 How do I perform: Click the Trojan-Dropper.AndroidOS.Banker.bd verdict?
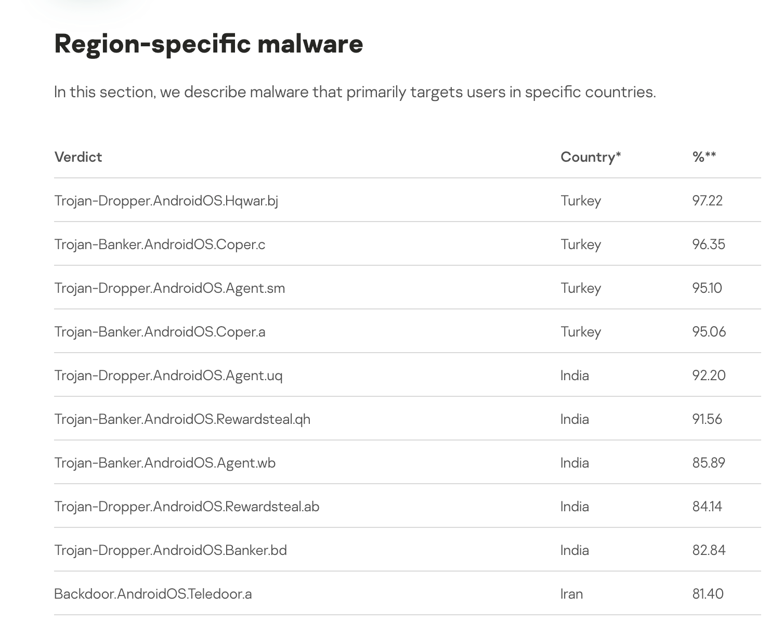[x=171, y=550]
